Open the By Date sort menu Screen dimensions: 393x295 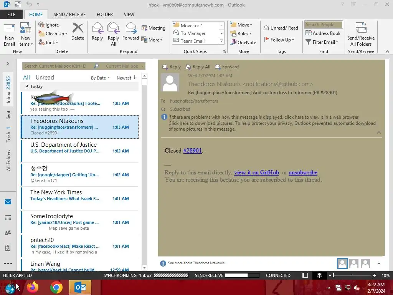pos(100,78)
